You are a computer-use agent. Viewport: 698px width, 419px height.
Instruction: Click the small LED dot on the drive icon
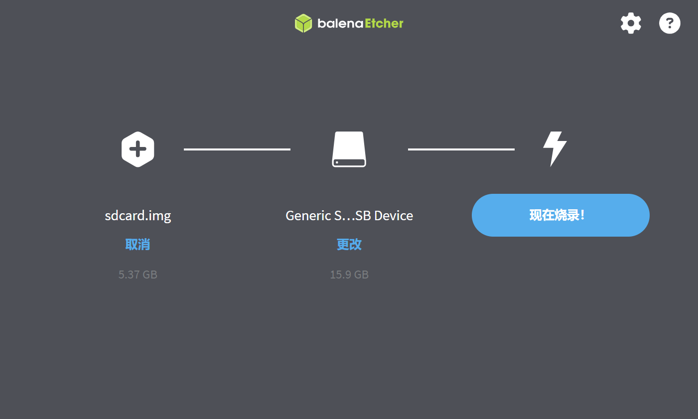(x=337, y=162)
